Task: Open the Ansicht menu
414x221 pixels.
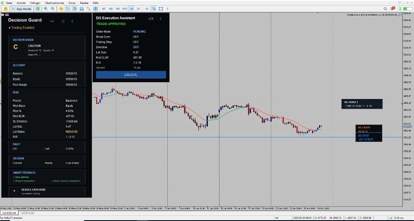Action: (21, 3)
